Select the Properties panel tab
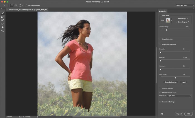This screenshot has width=195, height=118. tap(163, 11)
